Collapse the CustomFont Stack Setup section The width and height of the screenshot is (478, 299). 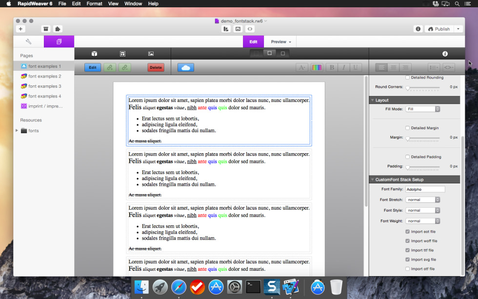373,179
